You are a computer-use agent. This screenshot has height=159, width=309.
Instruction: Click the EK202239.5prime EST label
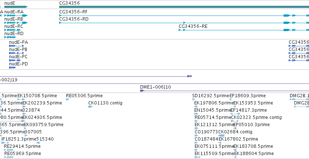click(42, 103)
